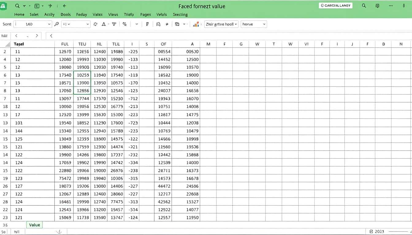
Task: Select the cell containing 44472
Action: click(163, 186)
